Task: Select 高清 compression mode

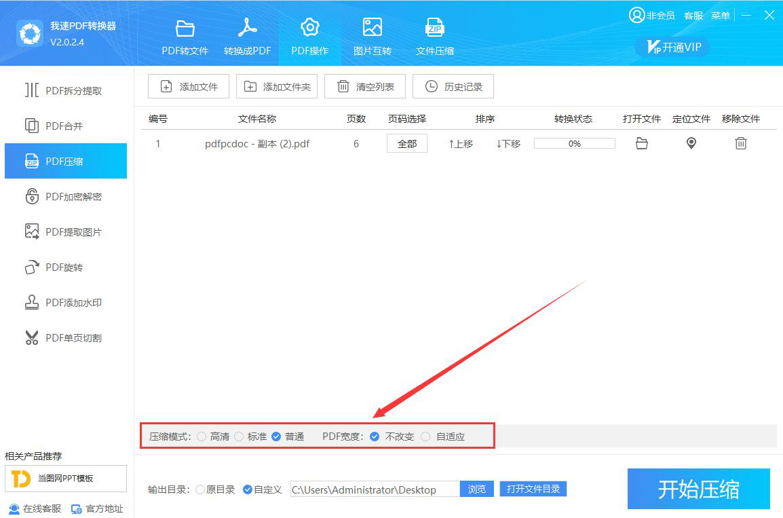Action: point(213,436)
